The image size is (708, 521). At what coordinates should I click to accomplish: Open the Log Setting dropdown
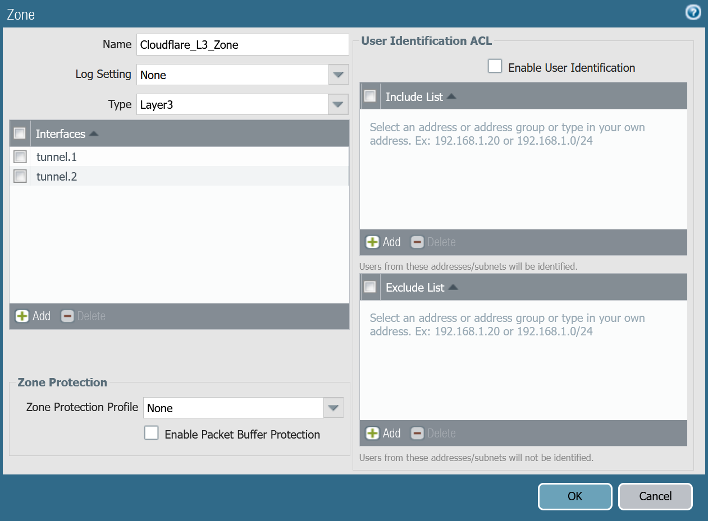[x=339, y=75]
